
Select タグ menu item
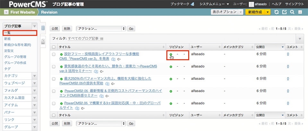pos(7,69)
